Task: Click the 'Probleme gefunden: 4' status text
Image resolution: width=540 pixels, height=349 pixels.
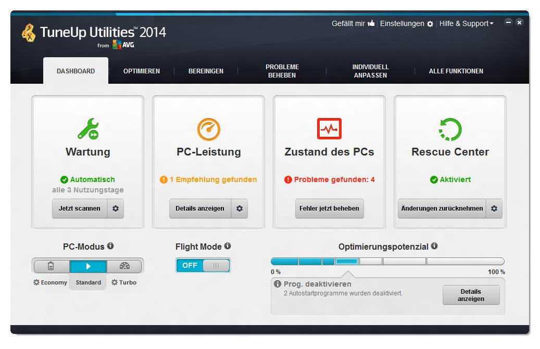Action: tap(334, 179)
